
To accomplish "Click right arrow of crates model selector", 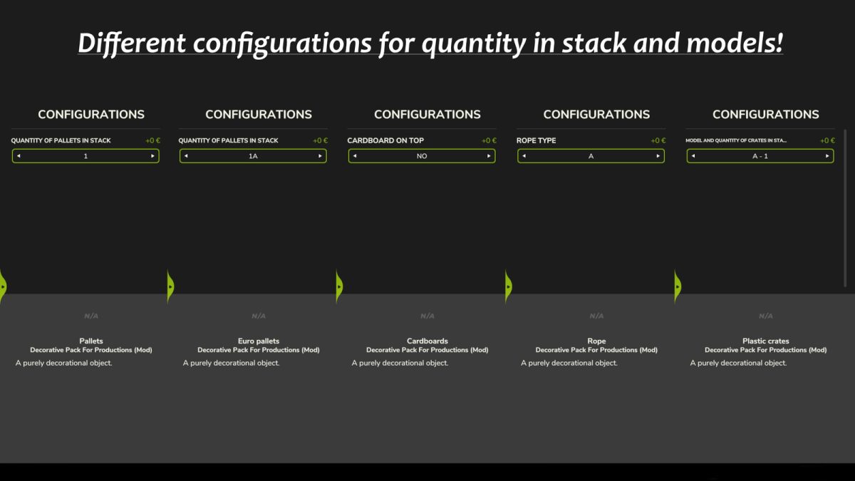I will 827,156.
